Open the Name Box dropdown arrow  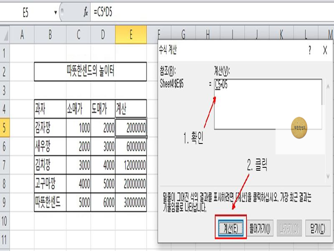[56, 13]
